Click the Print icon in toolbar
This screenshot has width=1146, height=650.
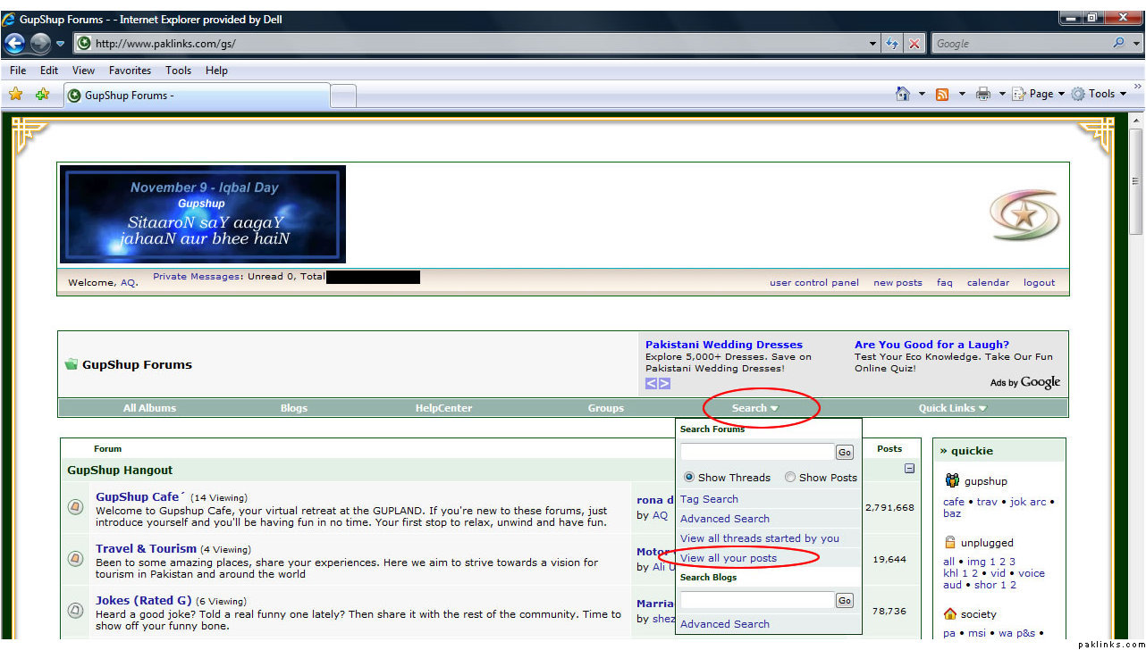(x=983, y=94)
